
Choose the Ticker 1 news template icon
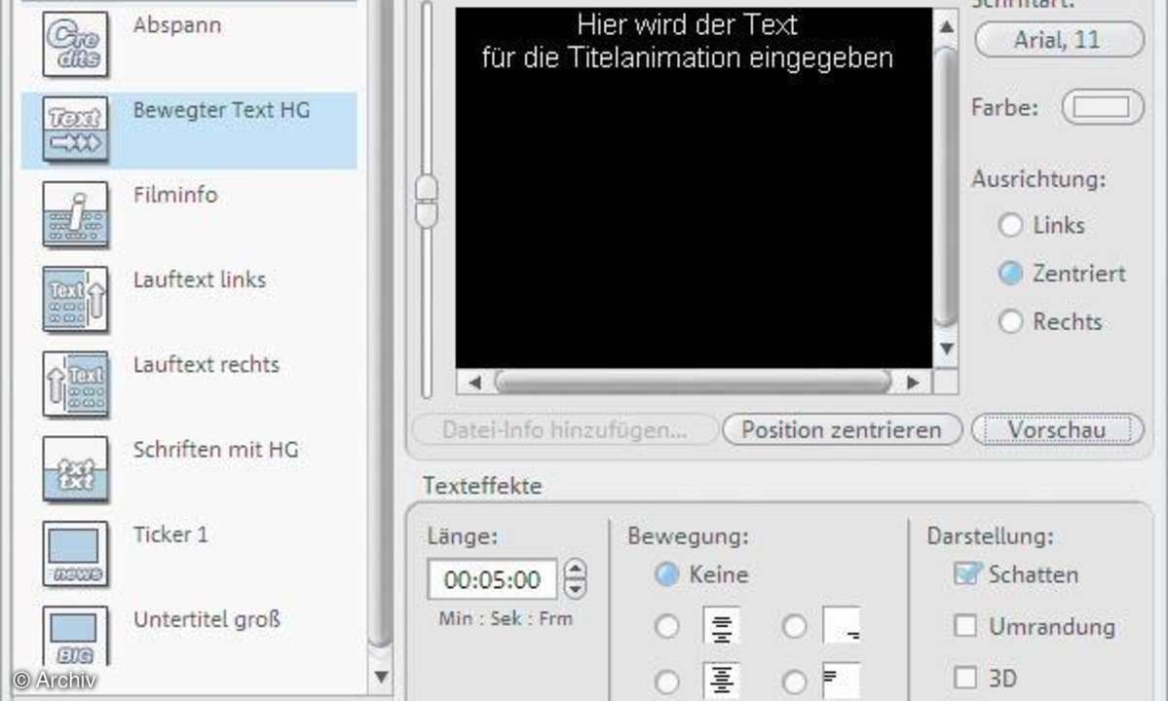point(75,554)
